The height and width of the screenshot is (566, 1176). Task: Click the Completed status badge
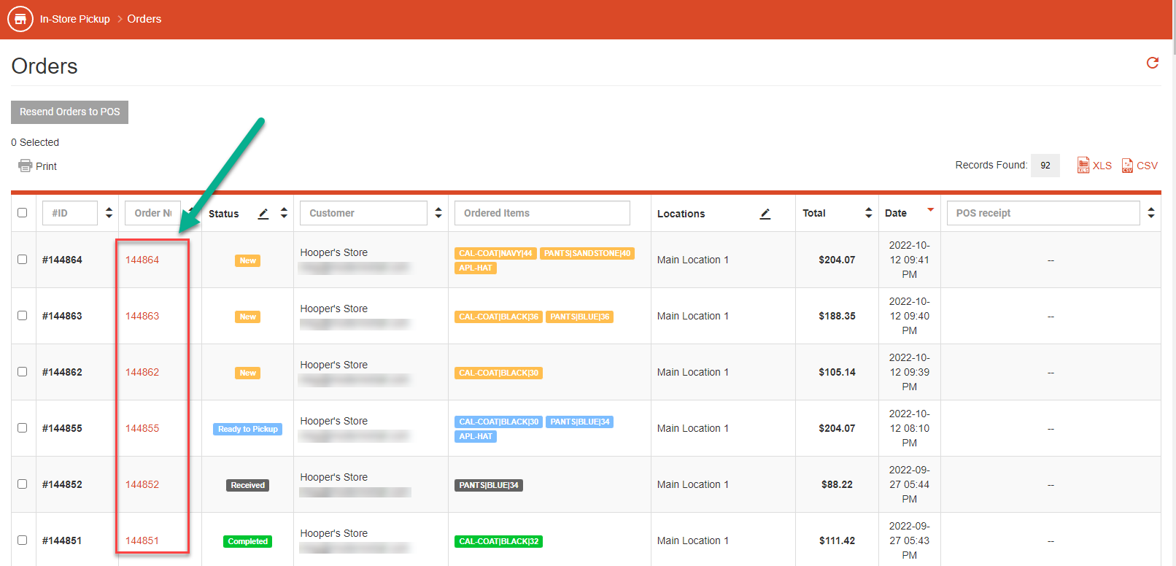point(248,541)
